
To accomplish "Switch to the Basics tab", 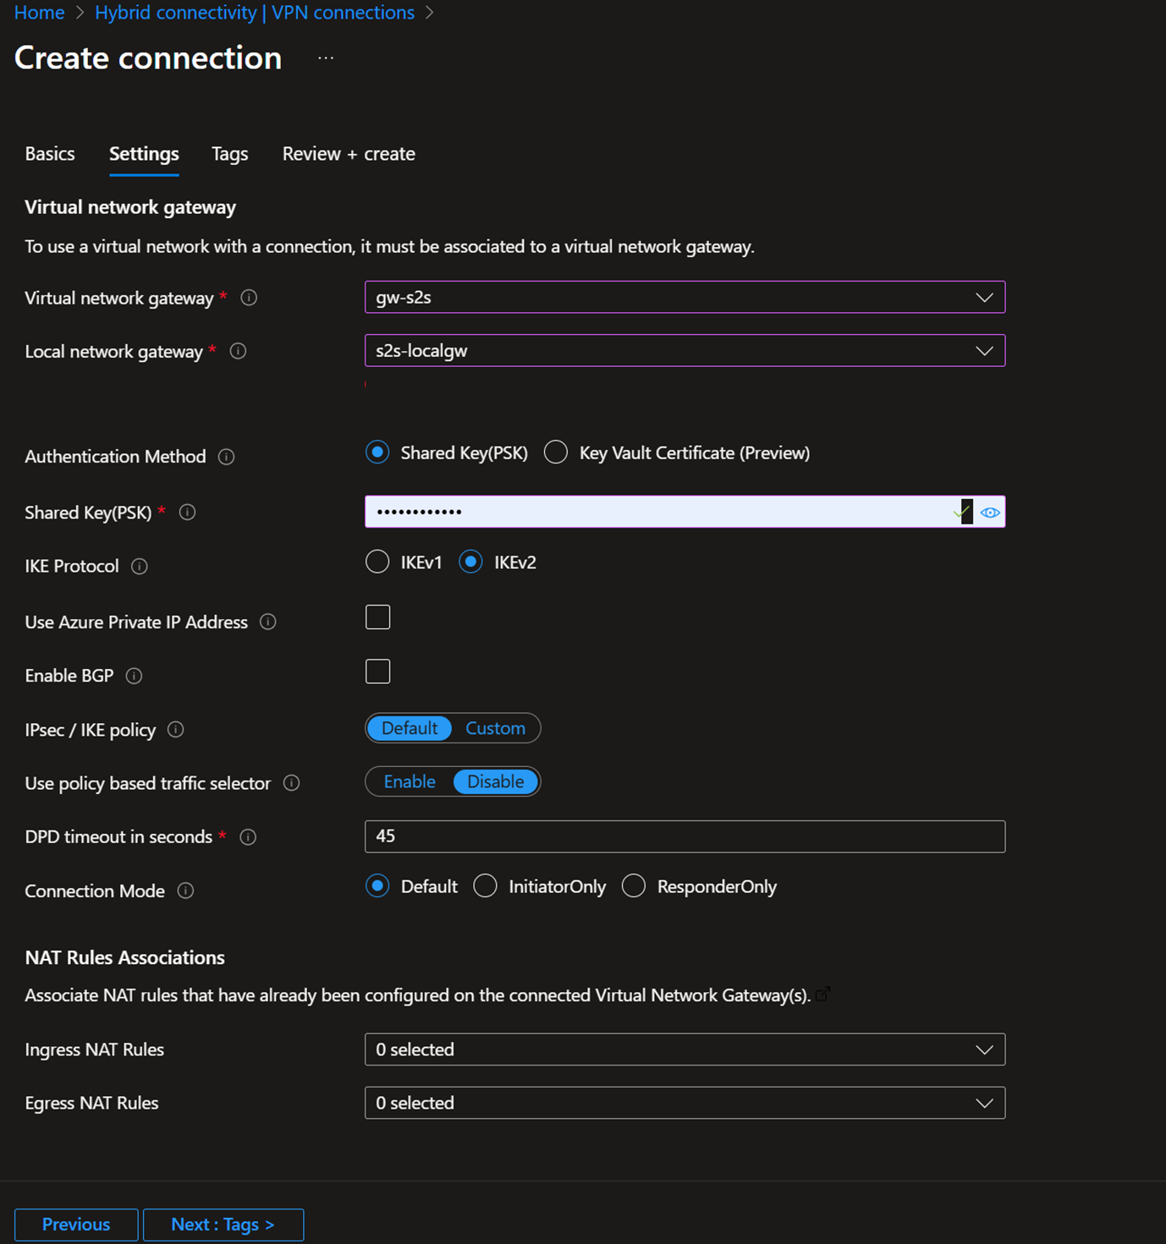I will tap(50, 154).
